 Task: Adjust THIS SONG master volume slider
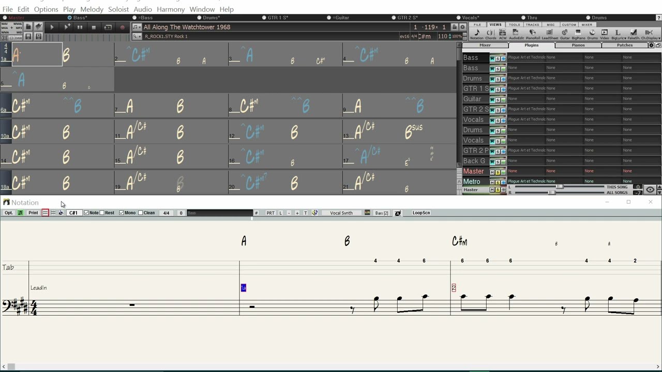[559, 187]
